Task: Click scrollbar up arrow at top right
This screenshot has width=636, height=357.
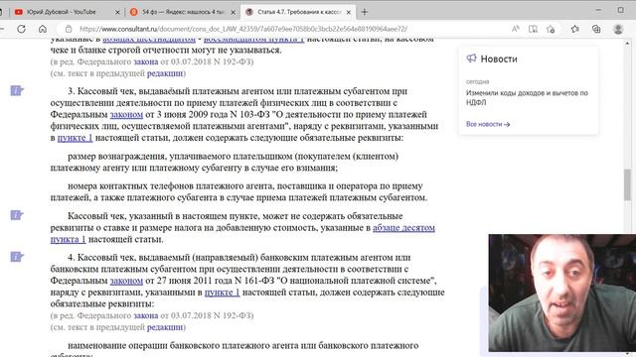Action: coord(627,43)
